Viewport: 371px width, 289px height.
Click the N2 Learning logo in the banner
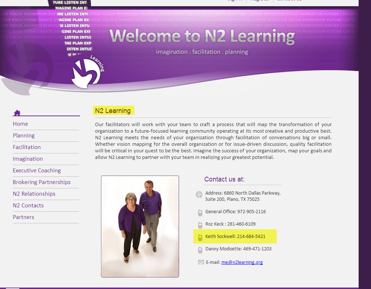pos(88,72)
